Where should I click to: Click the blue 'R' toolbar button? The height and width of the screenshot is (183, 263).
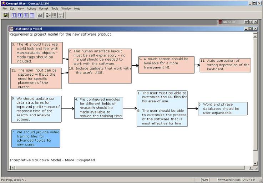pyautogui.click(x=20, y=15)
